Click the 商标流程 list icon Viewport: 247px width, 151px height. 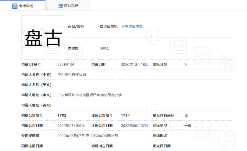60,6
